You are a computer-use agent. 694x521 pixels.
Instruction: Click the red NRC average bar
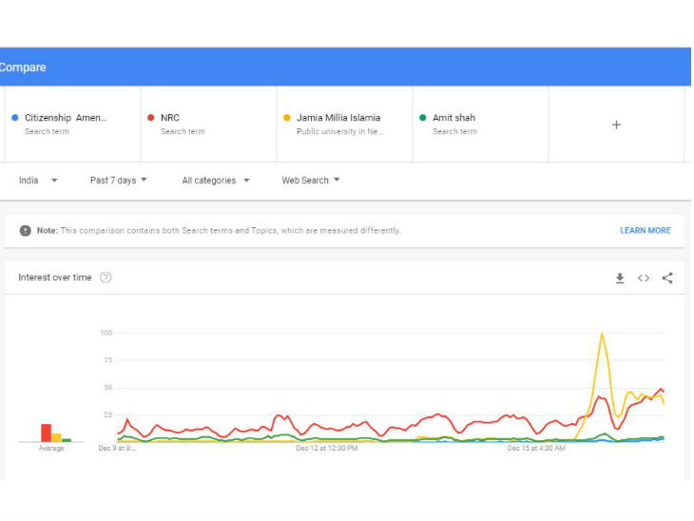[46, 433]
